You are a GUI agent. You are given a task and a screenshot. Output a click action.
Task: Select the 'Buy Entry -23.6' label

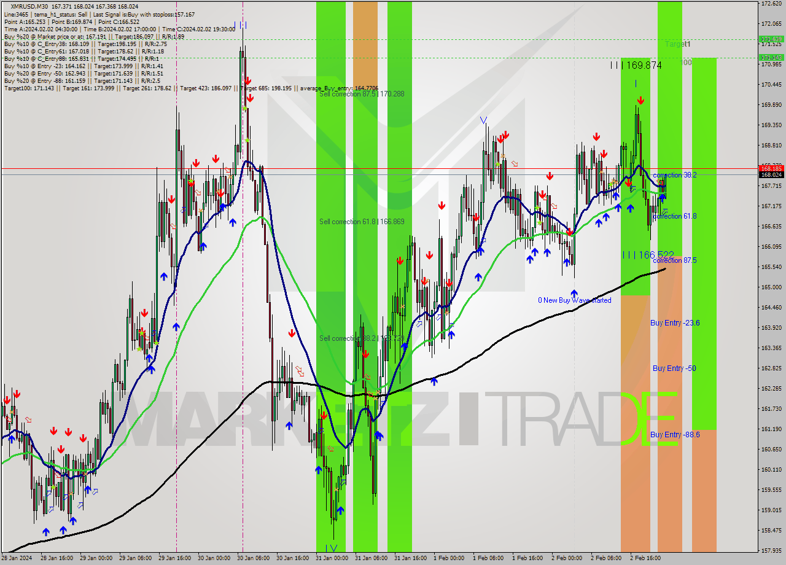tap(675, 323)
